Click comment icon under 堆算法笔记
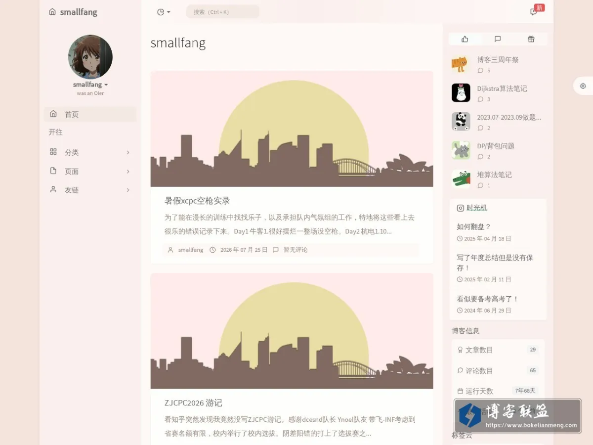The image size is (593, 445). 480,185
